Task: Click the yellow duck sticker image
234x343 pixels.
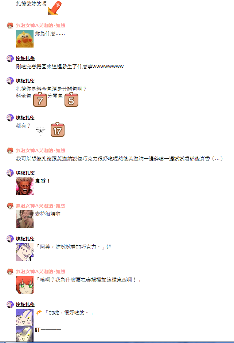Action: point(25,39)
